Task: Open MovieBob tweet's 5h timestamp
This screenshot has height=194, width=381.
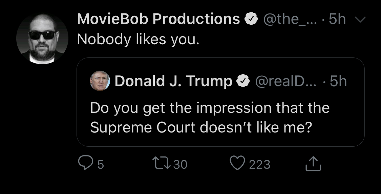Action: (x=337, y=19)
